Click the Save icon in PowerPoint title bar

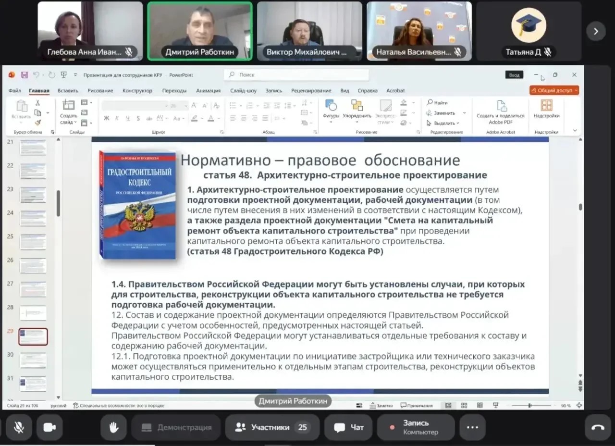tap(24, 75)
